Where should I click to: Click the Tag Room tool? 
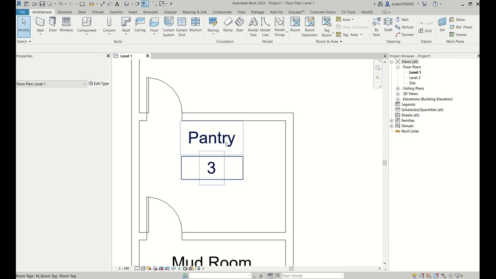[327, 27]
